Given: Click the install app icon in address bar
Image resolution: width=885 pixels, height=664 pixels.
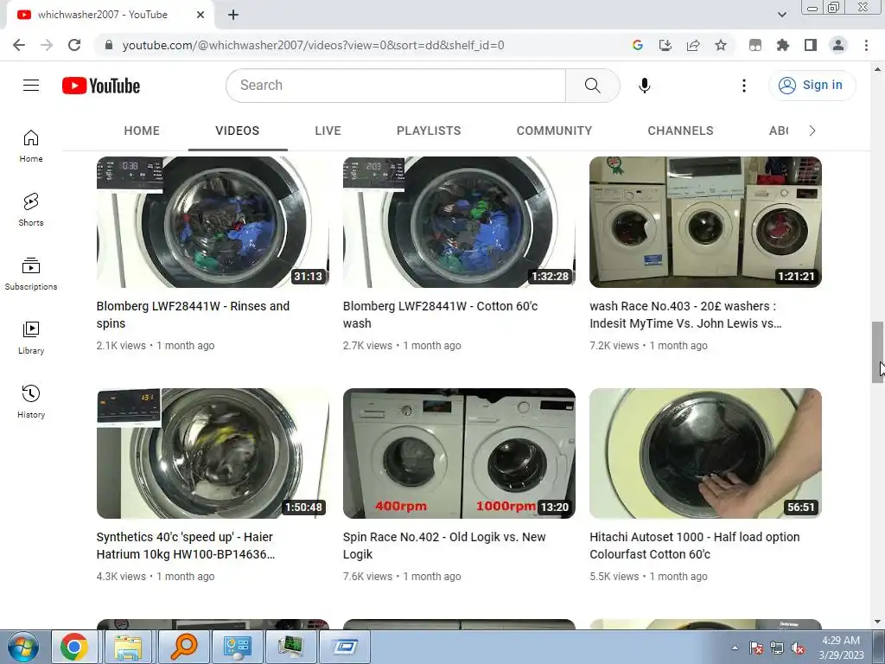Looking at the screenshot, I should click(665, 45).
